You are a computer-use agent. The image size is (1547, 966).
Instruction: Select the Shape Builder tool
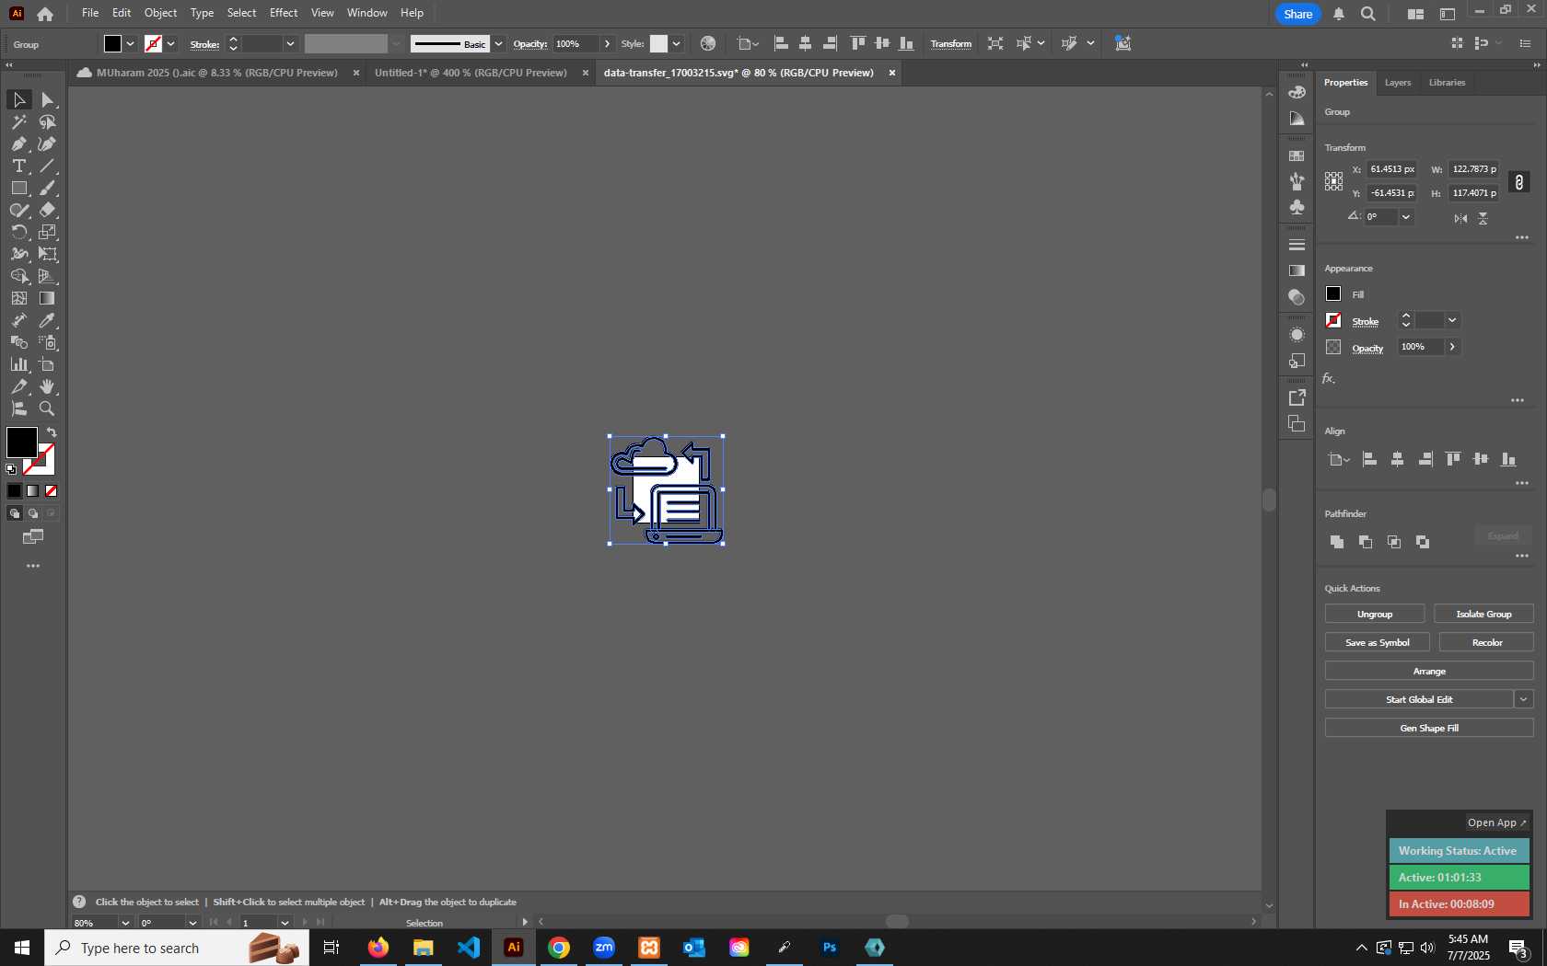coord(18,276)
